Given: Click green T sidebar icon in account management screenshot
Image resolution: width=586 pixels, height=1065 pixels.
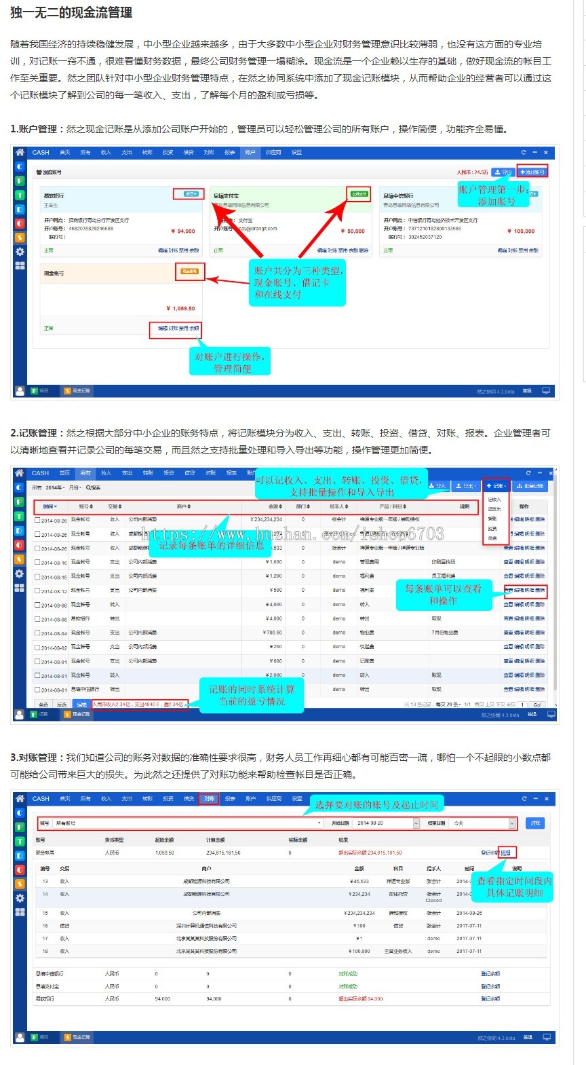Looking at the screenshot, I should coord(20,195).
